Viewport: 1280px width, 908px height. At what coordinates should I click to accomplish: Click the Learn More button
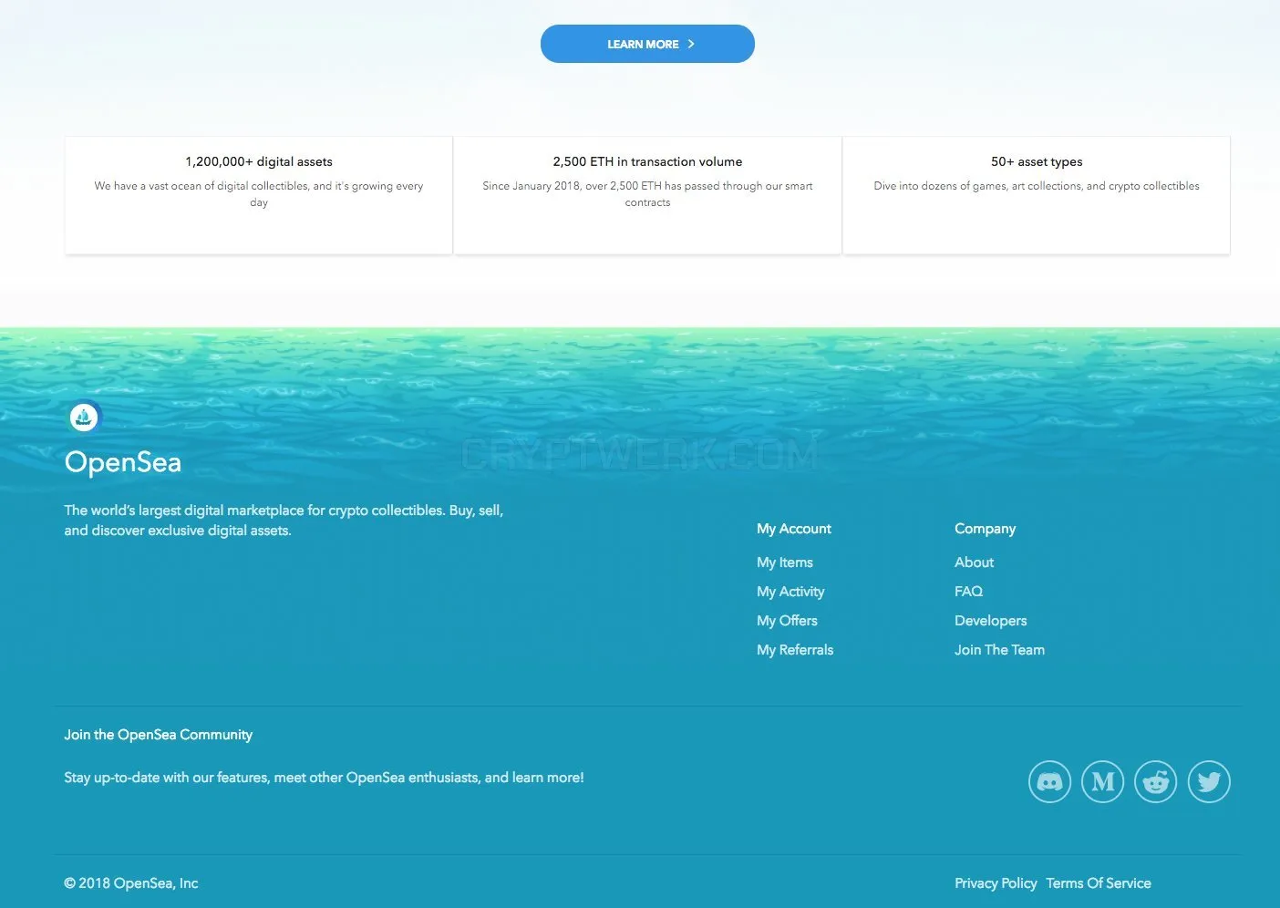point(647,44)
